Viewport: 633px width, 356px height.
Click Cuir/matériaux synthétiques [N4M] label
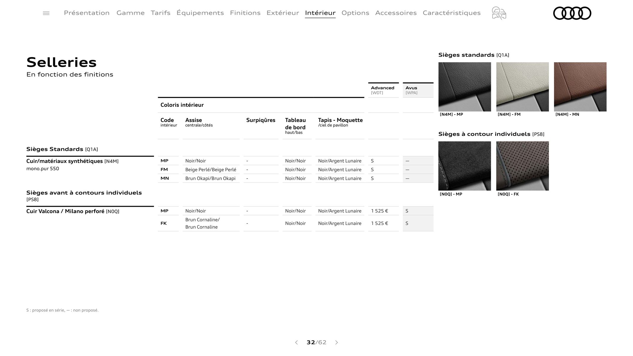72,161
